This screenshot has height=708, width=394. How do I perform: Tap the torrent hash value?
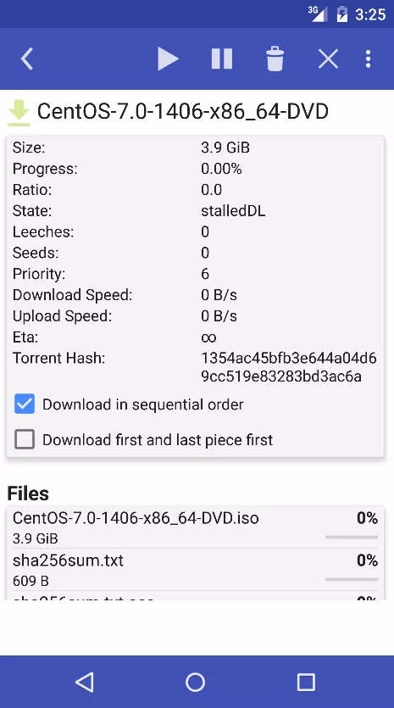[288, 367]
